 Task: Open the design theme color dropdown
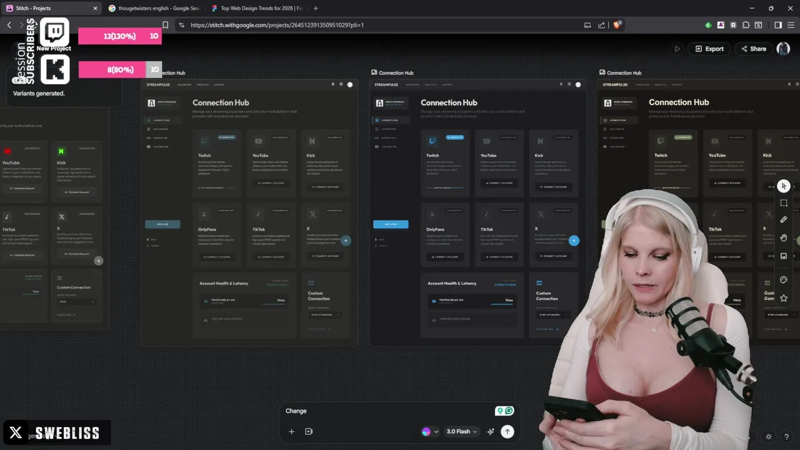click(430, 431)
